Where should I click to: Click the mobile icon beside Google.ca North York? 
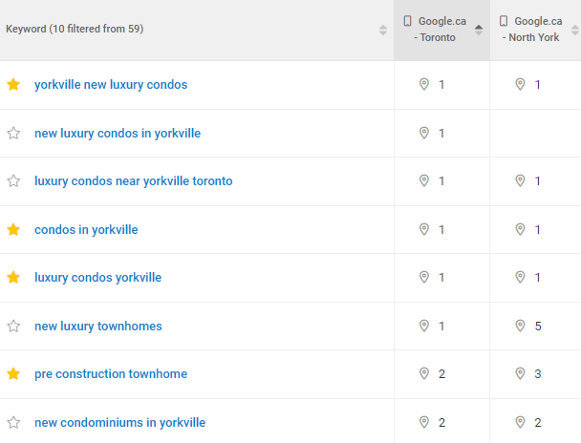point(504,21)
